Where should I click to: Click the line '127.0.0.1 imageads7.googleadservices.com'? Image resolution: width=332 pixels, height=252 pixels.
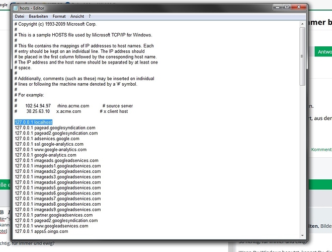[58, 199]
